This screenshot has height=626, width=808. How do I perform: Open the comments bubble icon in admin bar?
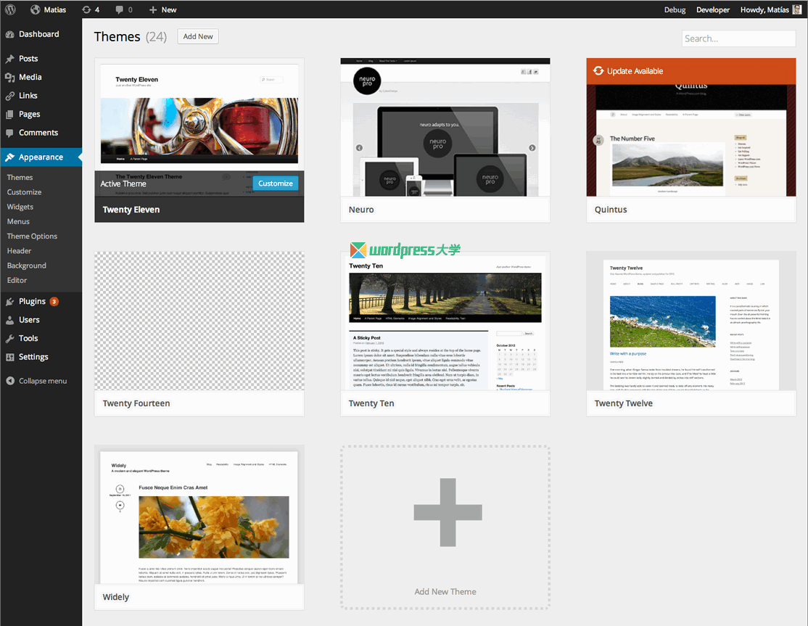click(120, 9)
